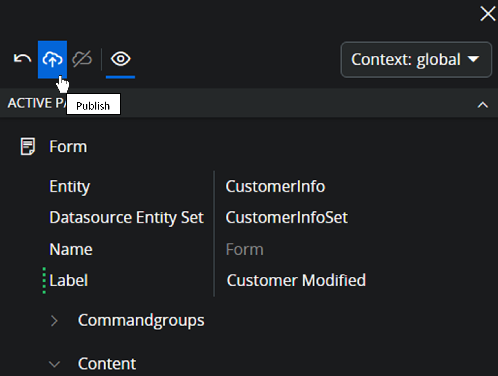Select the Form heading
The image size is (498, 376).
(x=68, y=147)
